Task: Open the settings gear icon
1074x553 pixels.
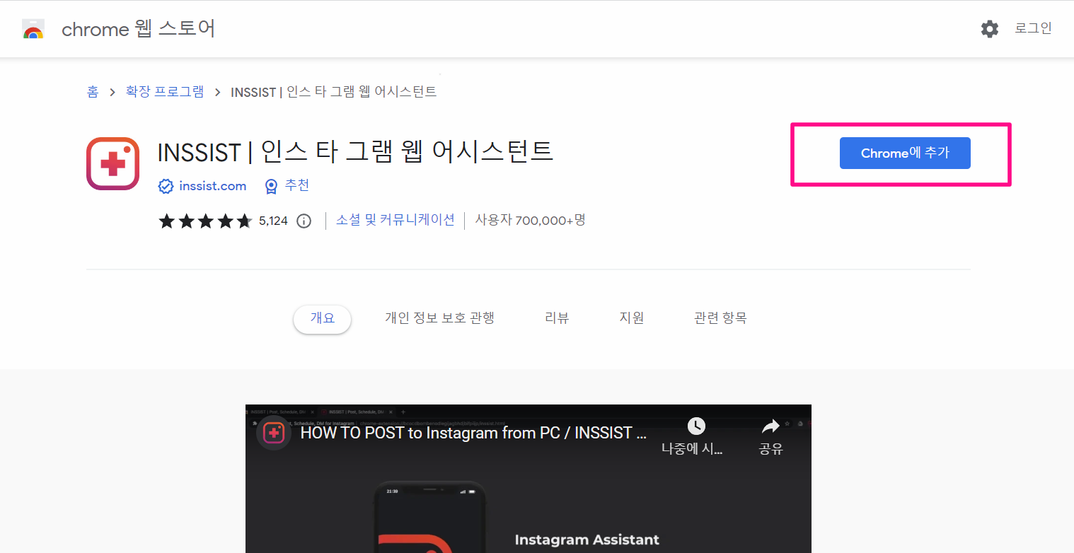Action: click(x=989, y=29)
